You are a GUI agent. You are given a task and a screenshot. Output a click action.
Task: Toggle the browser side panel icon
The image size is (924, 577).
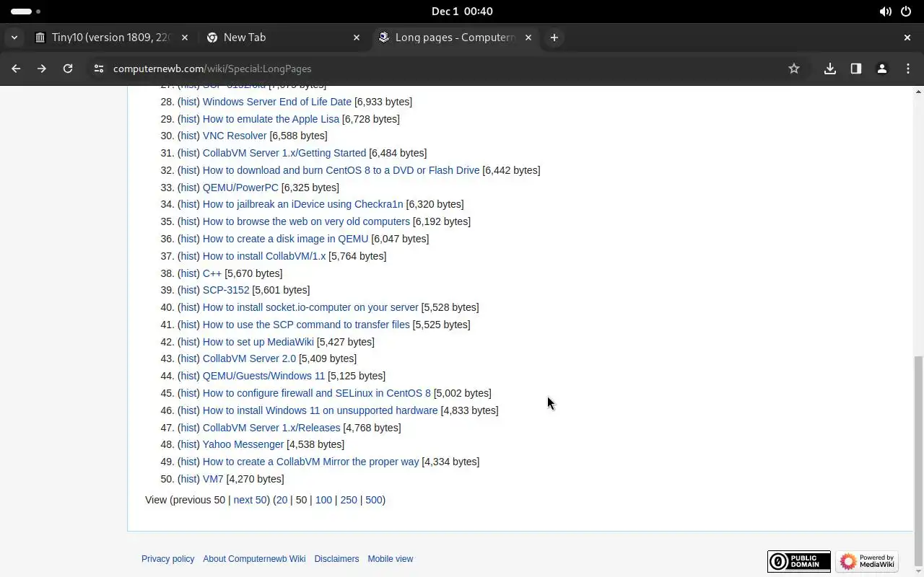(856, 69)
